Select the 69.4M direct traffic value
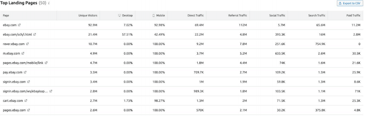This screenshot has height=116, width=365. (x=199, y=25)
